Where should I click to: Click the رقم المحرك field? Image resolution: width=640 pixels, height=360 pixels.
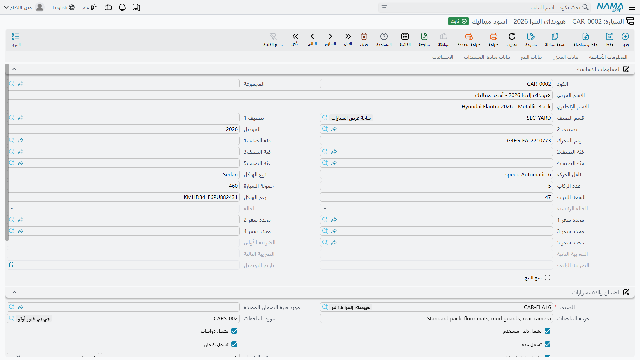436,140
